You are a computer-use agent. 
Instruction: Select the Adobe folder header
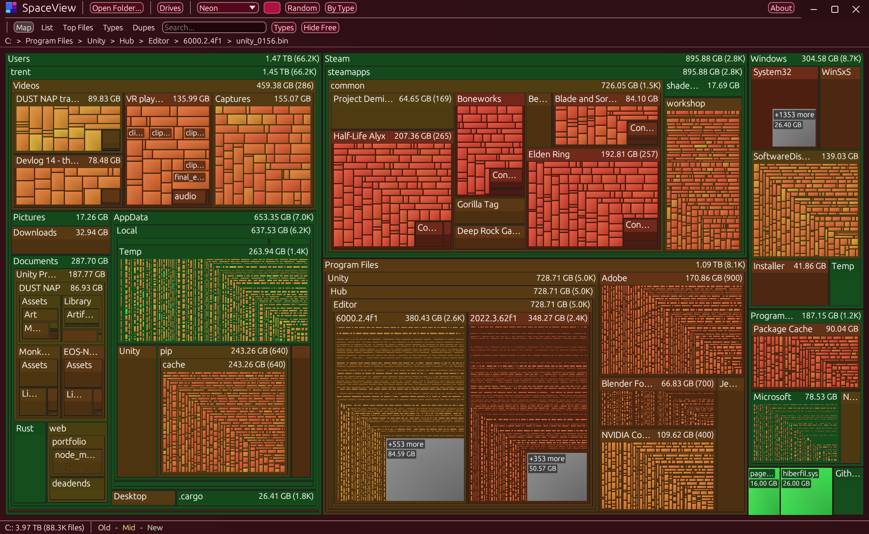pyautogui.click(x=672, y=278)
